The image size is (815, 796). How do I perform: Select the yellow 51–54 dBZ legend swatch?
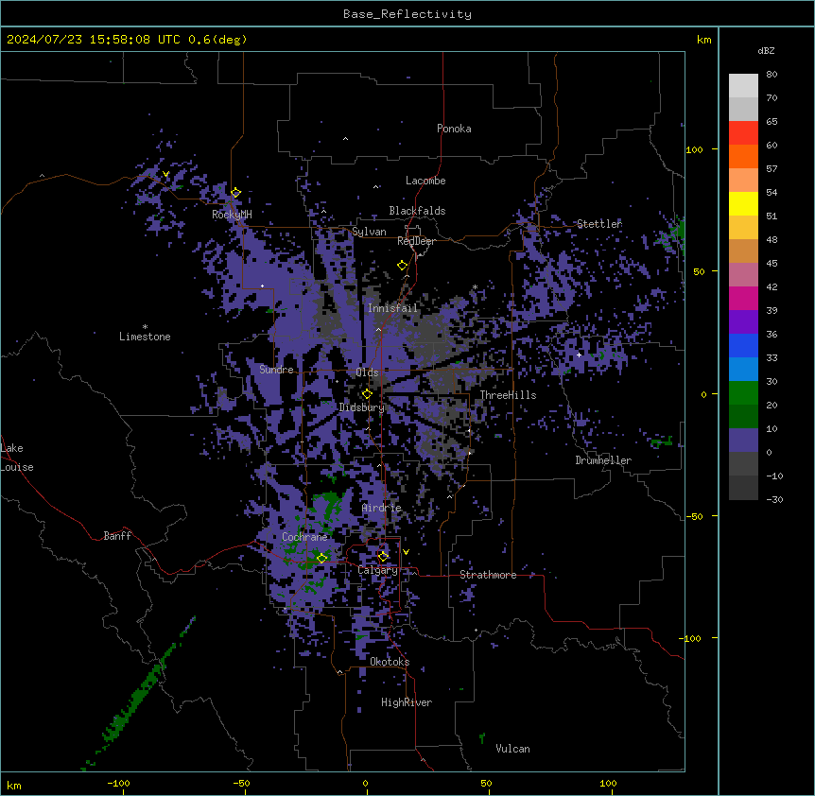[743, 203]
